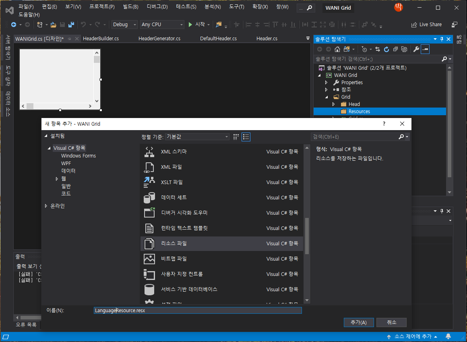
Task: Select the XML 스키마 template
Action: (x=221, y=151)
